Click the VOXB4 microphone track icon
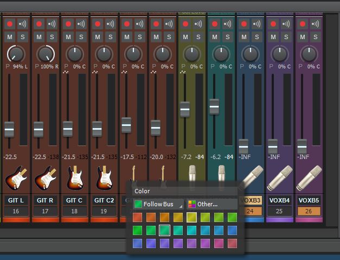340x260 pixels. (x=280, y=178)
